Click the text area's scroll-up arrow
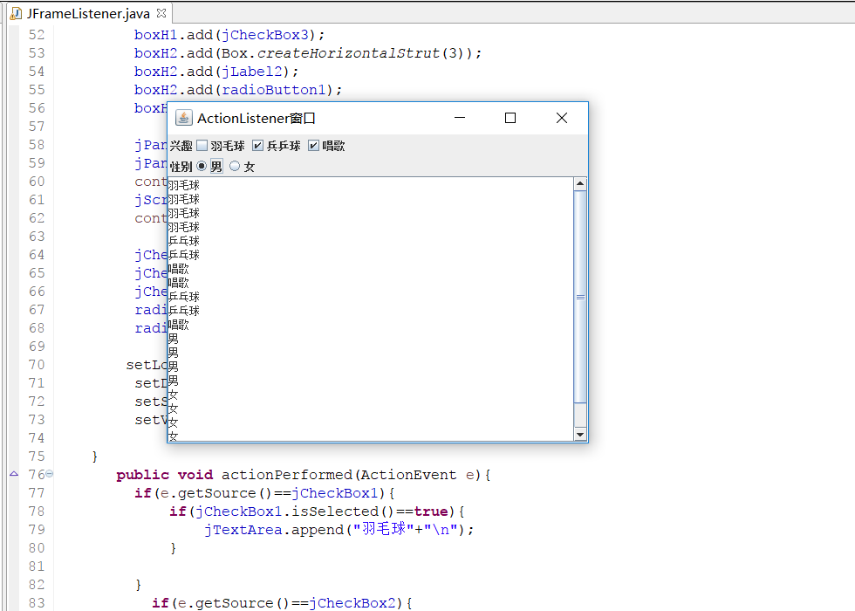The image size is (855, 611). (x=580, y=184)
